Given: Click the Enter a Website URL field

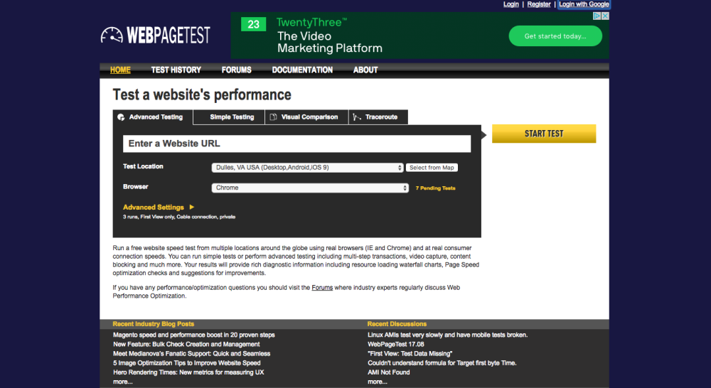Looking at the screenshot, I should coord(297,144).
